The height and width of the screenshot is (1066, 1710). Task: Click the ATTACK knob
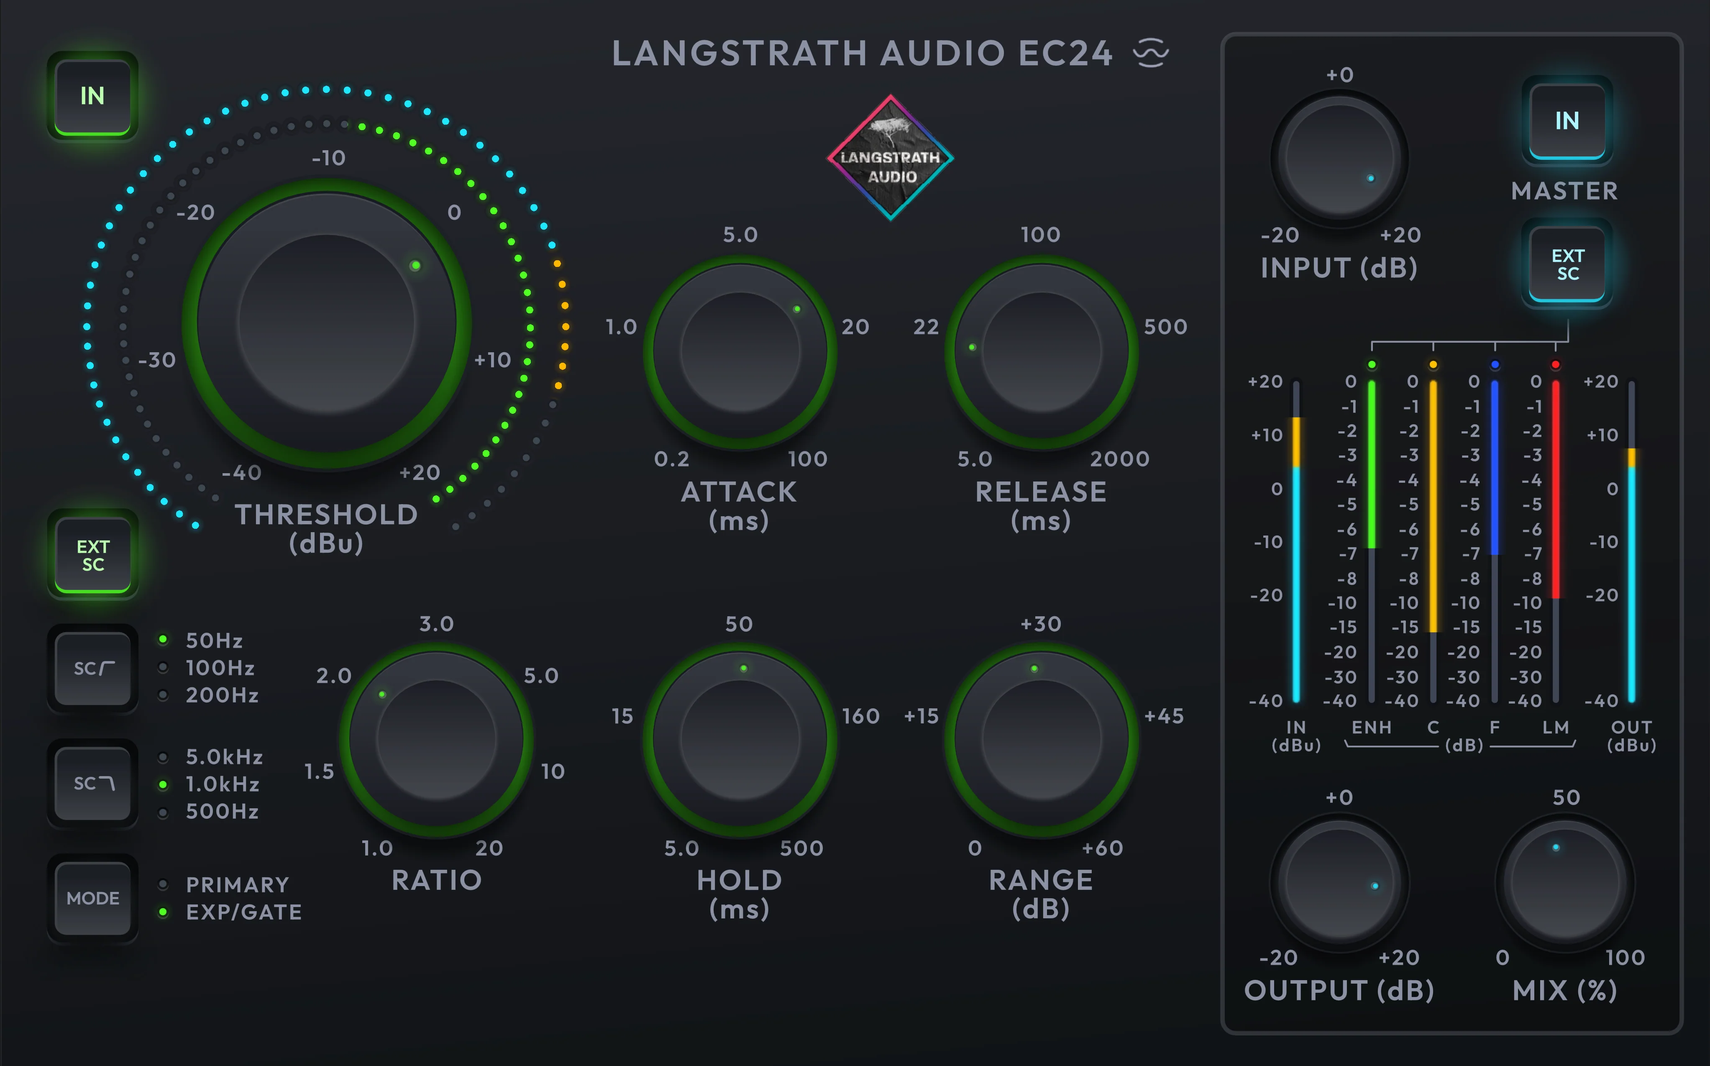[740, 351]
